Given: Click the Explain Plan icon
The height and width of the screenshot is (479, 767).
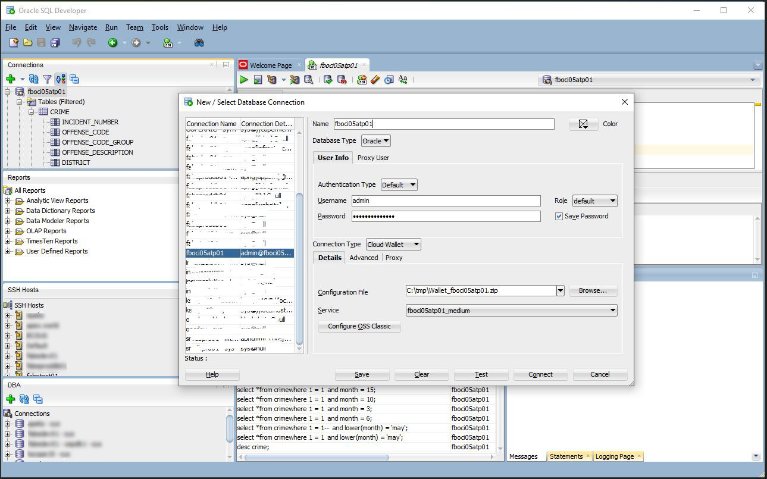Looking at the screenshot, I should (x=272, y=80).
